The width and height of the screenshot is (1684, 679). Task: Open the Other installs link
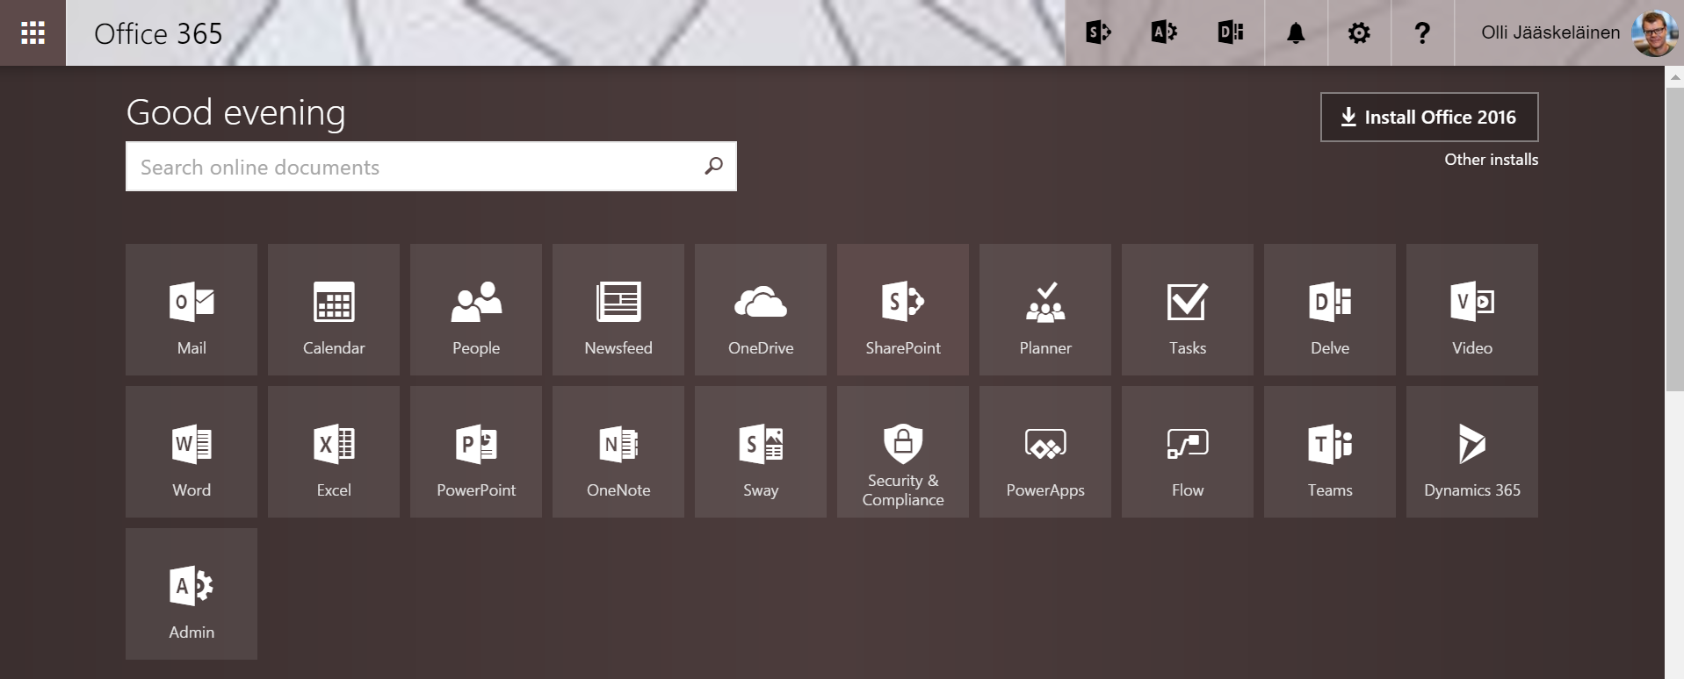(x=1492, y=160)
